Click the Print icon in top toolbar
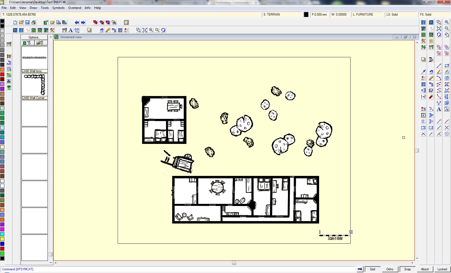Viewport: 451px width, 273px height. [34, 23]
